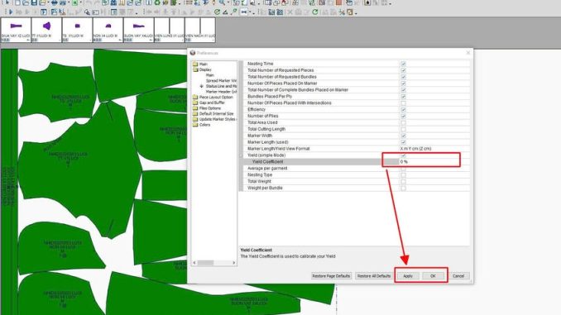Click the green recycle icon in top toolbar

coord(157,2)
